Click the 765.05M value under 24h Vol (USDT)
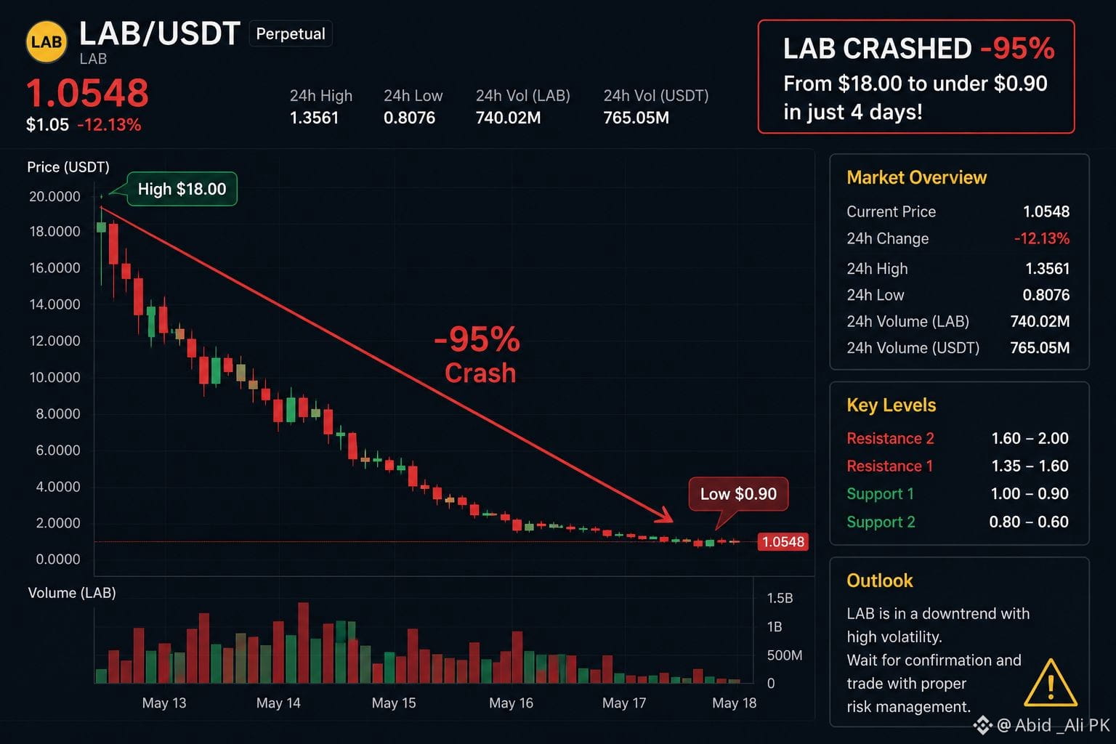 coord(636,118)
